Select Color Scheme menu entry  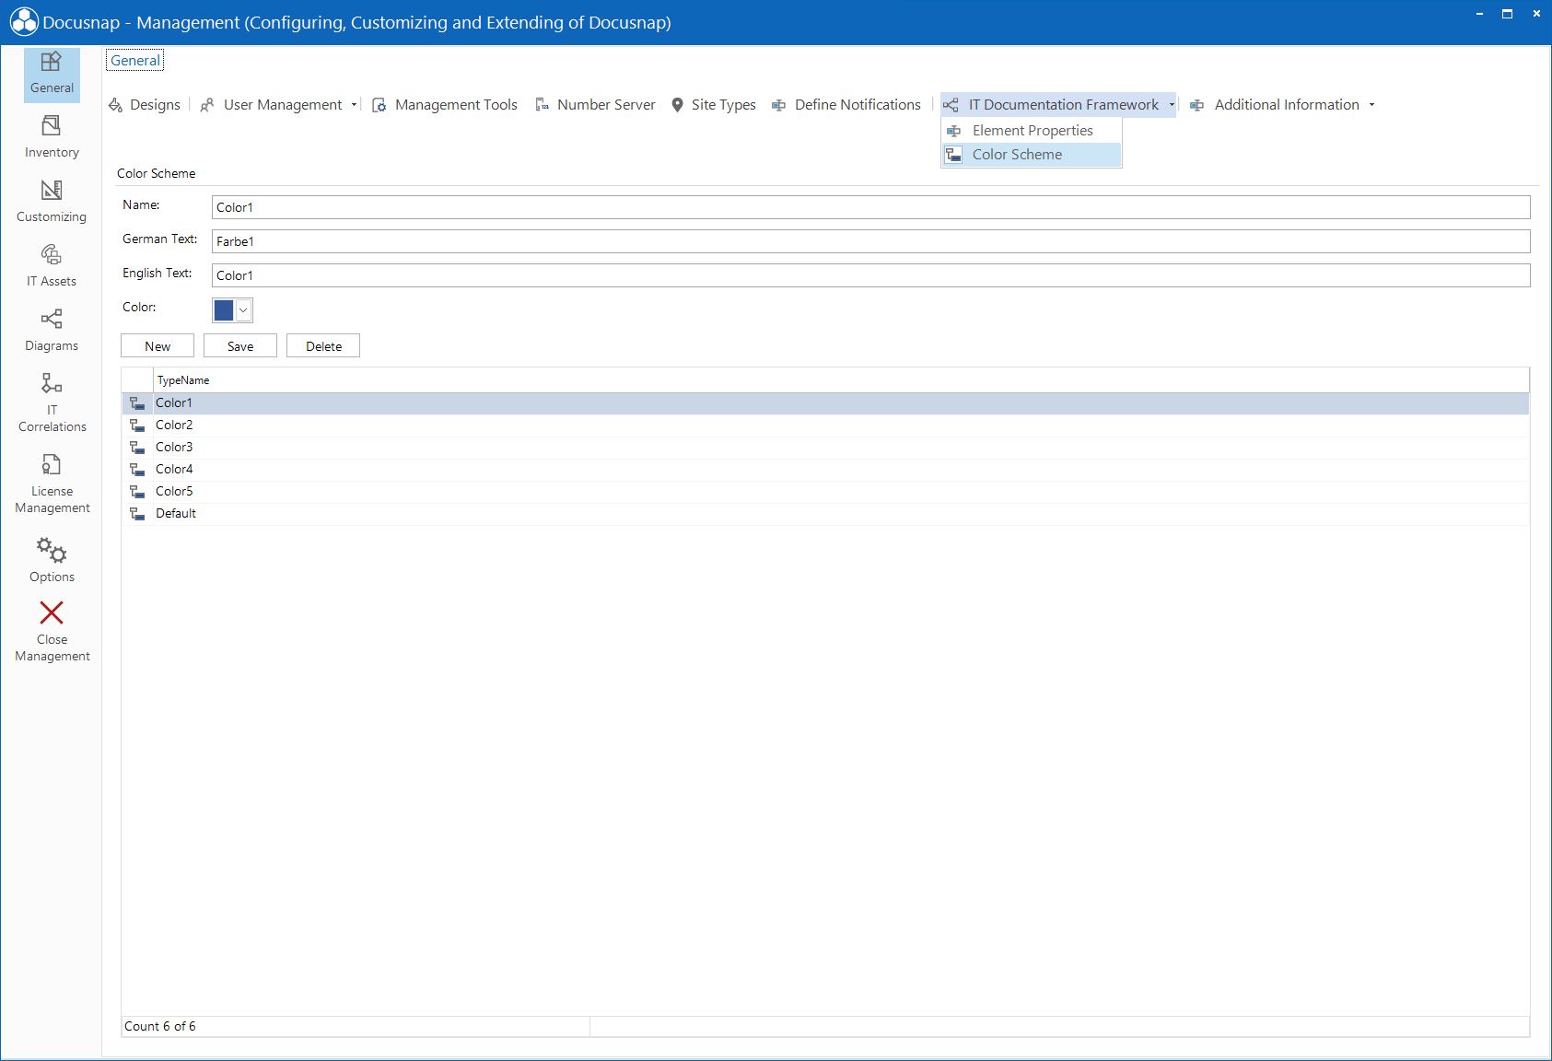[x=1032, y=155]
